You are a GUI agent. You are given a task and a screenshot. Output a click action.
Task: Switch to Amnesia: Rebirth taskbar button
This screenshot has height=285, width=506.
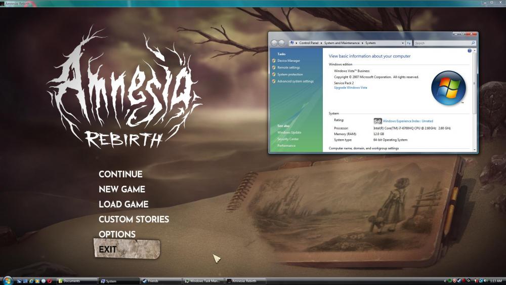(245, 281)
